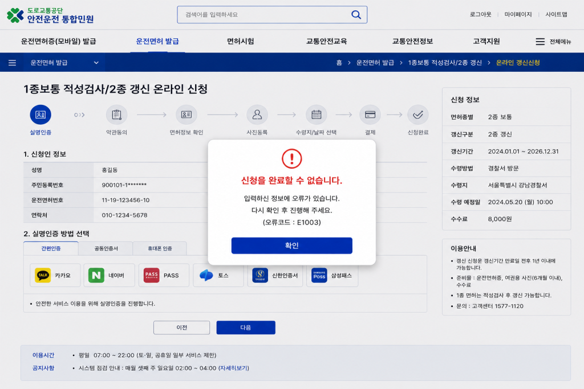Viewport: 584px width, 389px height.
Task: Choose Toss authentication icon
Action: pos(206,275)
